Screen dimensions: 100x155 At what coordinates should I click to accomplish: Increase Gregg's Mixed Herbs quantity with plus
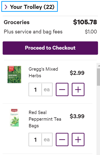point(78,90)
